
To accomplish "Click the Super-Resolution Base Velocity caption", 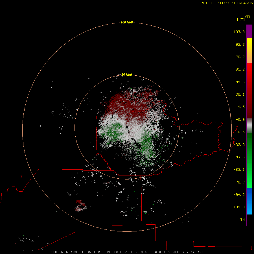I will pyautogui.click(x=127, y=252).
